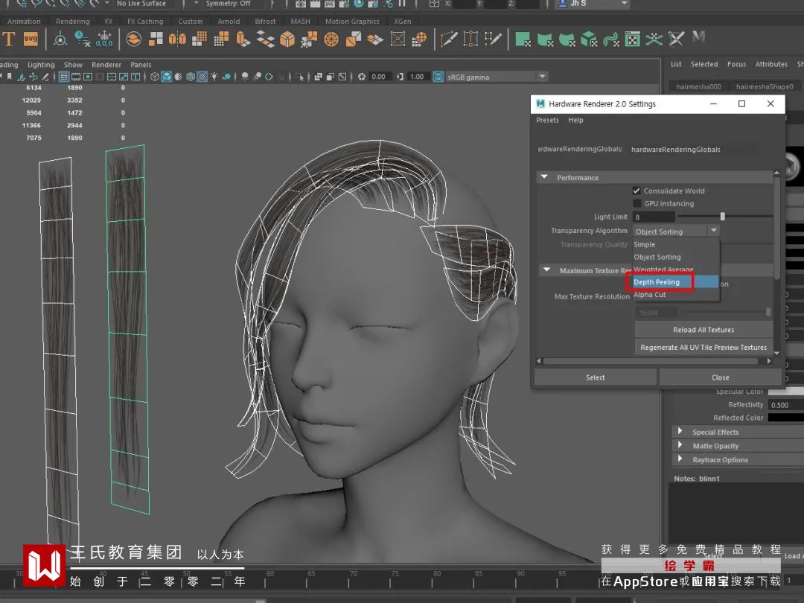
Task: Select Depth Peeling in the dropdown list
Action: point(657,282)
